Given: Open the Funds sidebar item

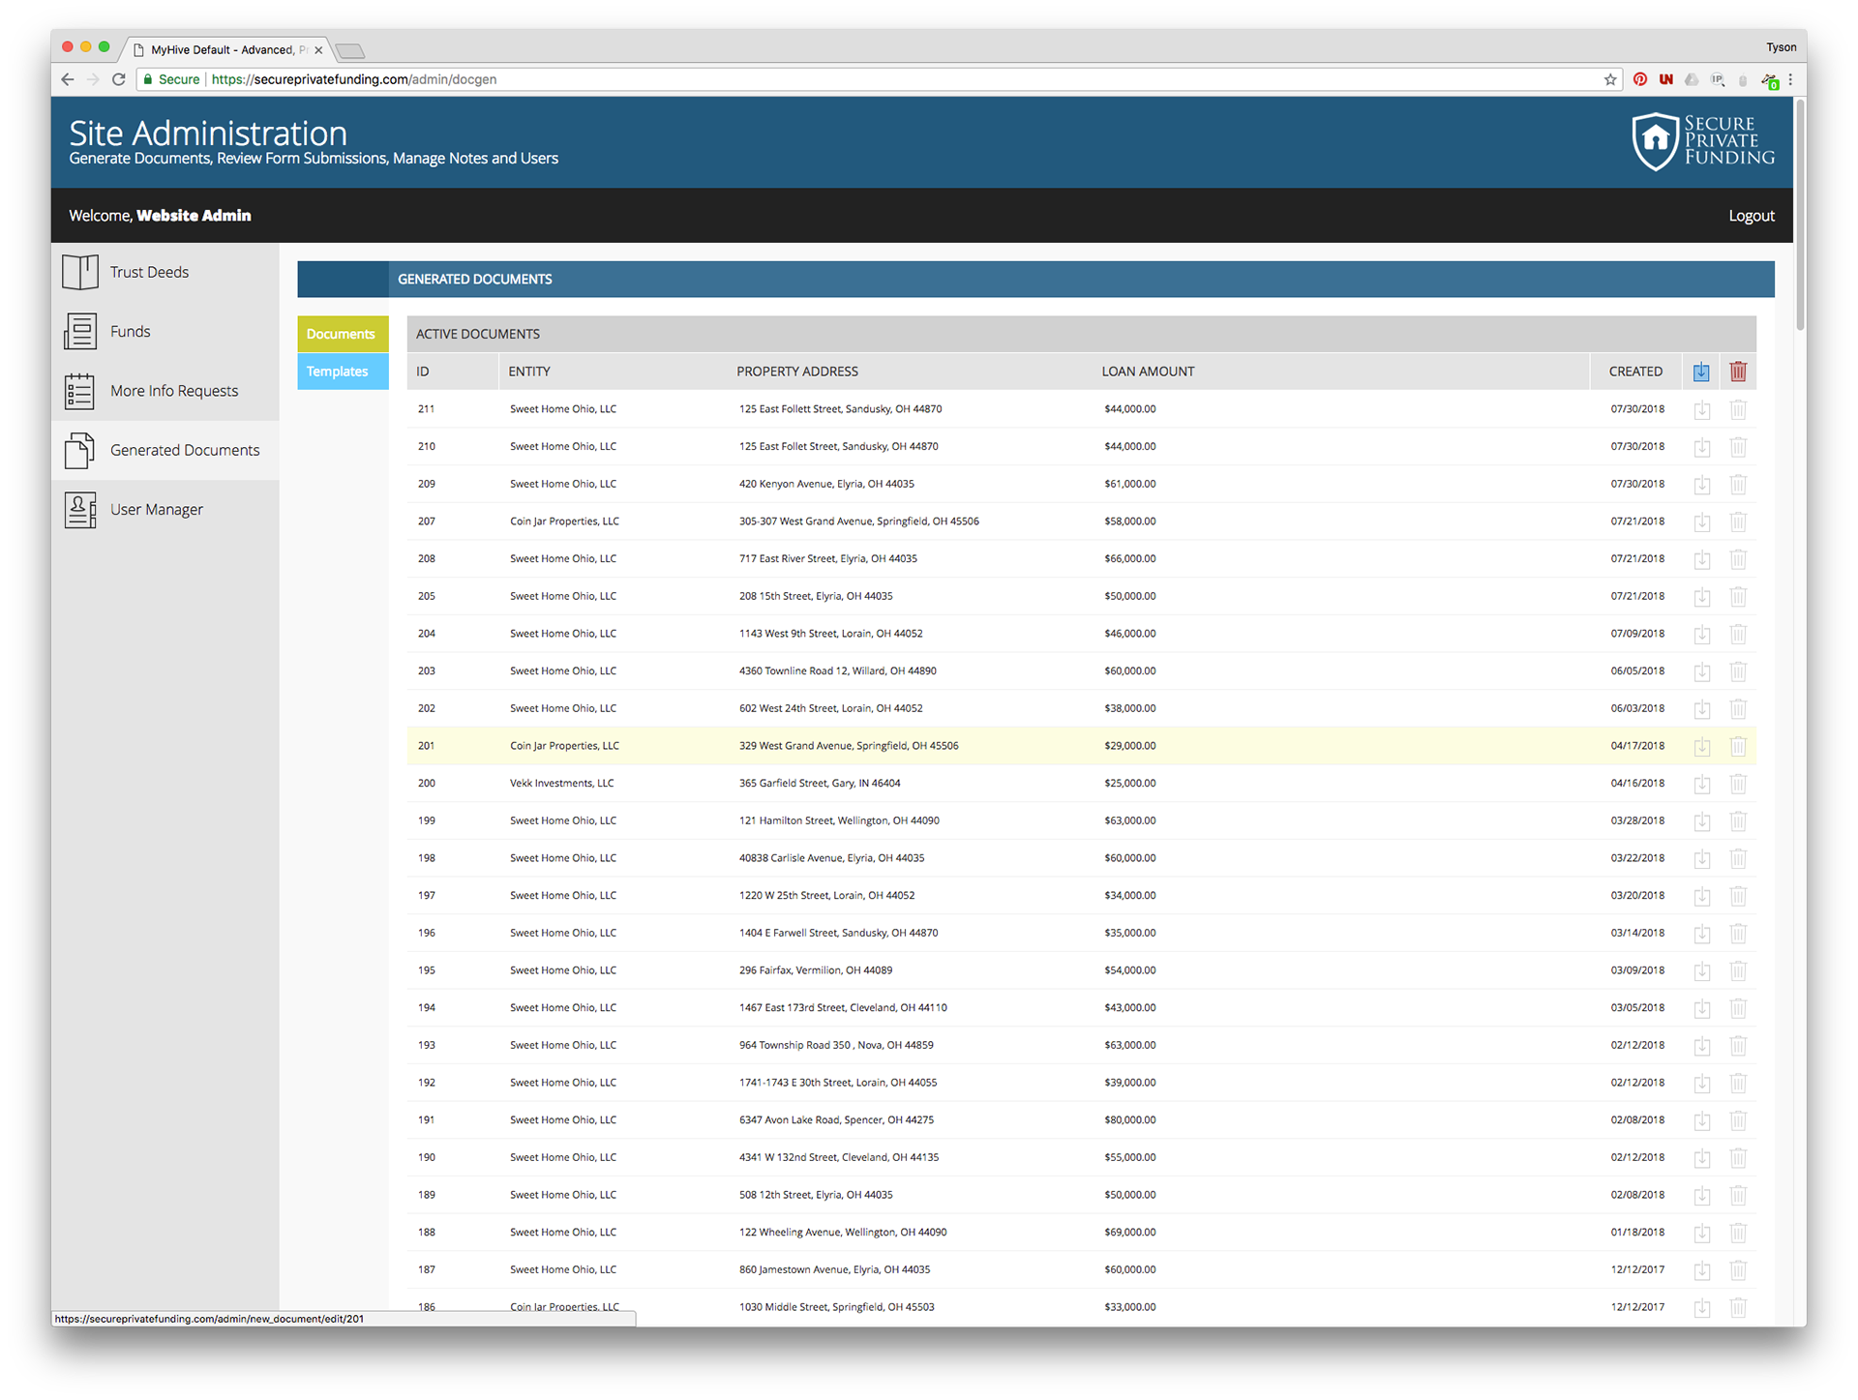Looking at the screenshot, I should pyautogui.click(x=130, y=332).
